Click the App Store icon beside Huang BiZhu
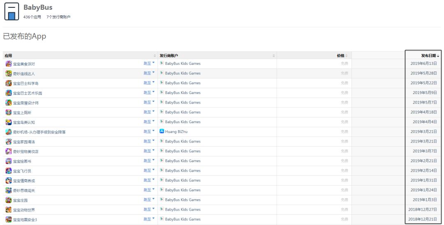The image size is (444, 225). click(x=162, y=131)
